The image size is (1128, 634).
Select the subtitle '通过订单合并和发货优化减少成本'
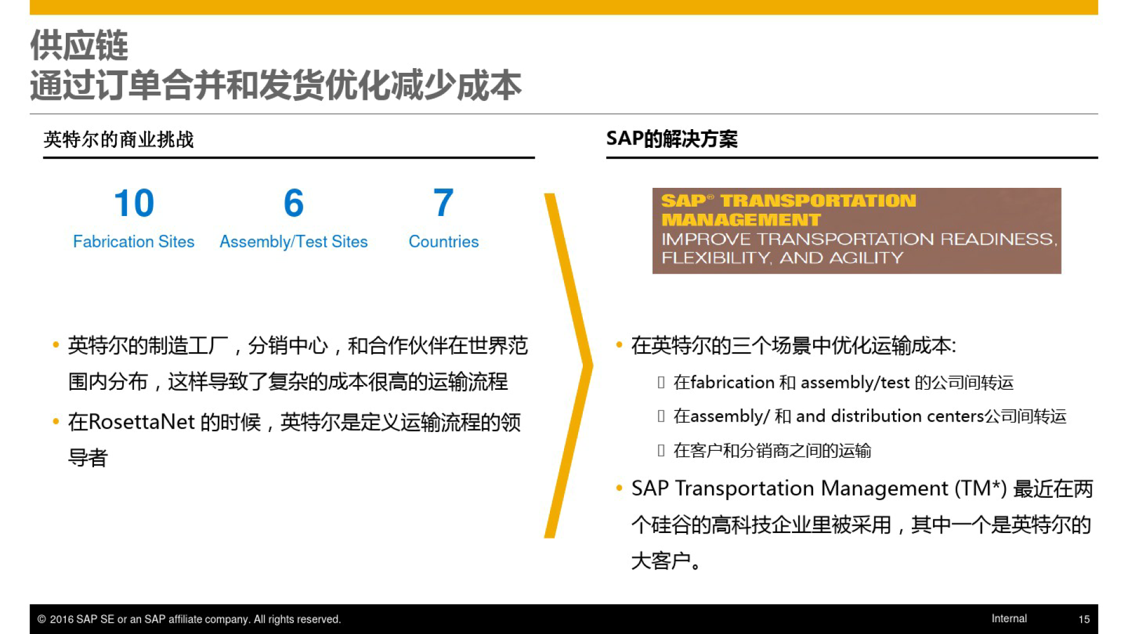[276, 85]
